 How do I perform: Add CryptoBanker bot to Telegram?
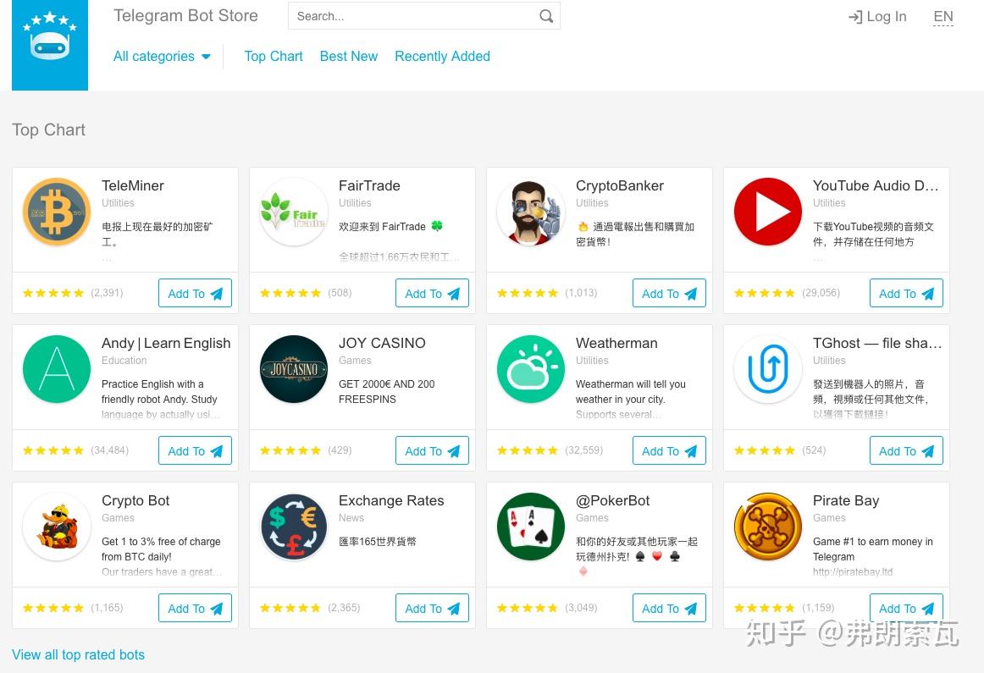(670, 294)
